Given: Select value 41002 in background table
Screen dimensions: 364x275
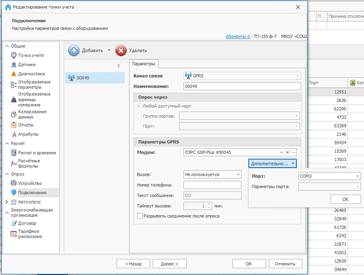Looking at the screenshot, I should [x=340, y=252].
